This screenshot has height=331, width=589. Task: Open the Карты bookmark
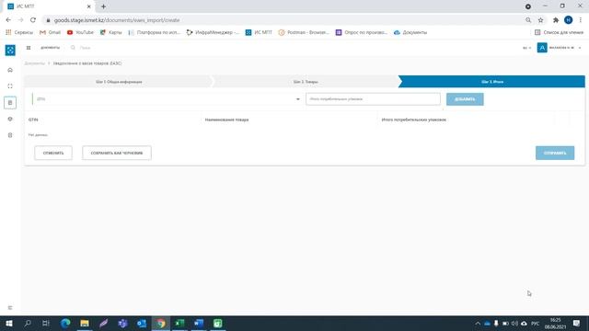coord(110,32)
